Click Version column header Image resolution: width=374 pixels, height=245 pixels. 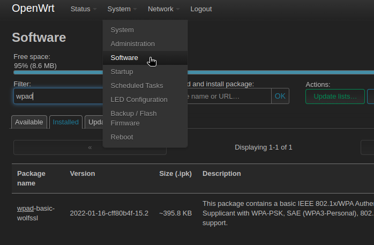pos(83,174)
